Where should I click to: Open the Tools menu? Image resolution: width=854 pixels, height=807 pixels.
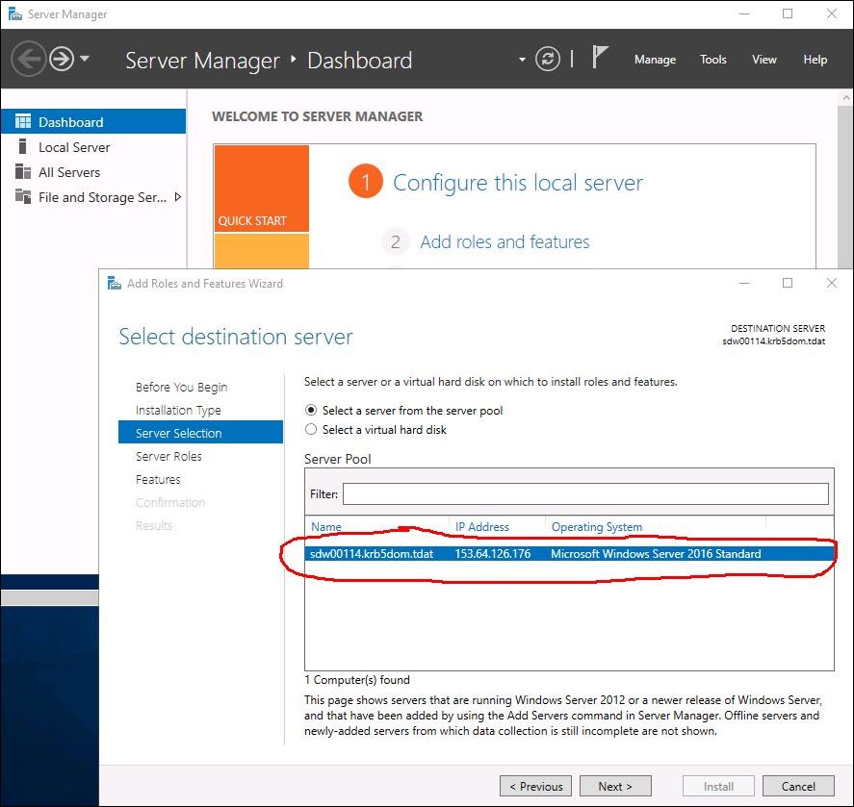click(712, 60)
